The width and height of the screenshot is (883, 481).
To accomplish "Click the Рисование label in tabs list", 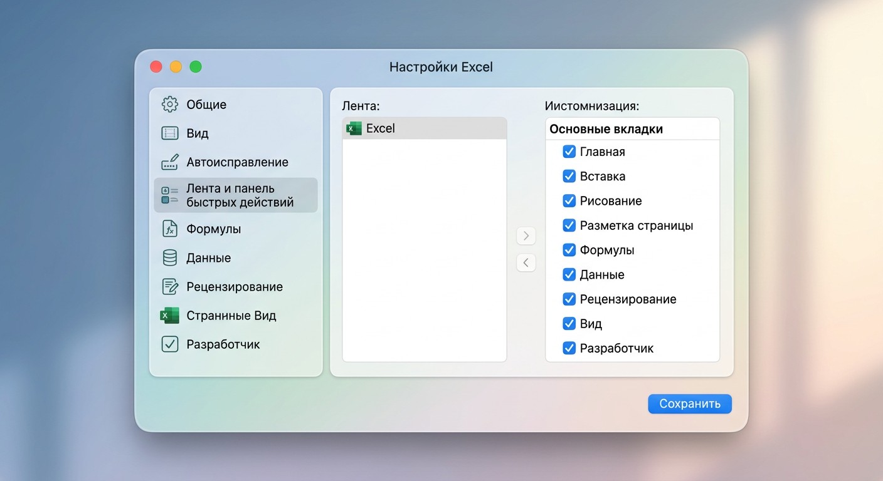I will 611,200.
